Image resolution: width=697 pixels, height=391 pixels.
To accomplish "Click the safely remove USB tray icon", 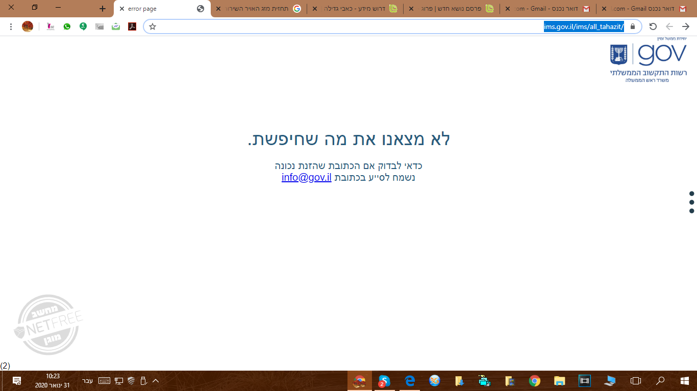I will coord(143,380).
